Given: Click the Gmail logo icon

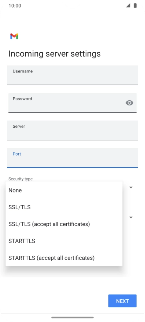Looking at the screenshot, I should pos(14,36).
